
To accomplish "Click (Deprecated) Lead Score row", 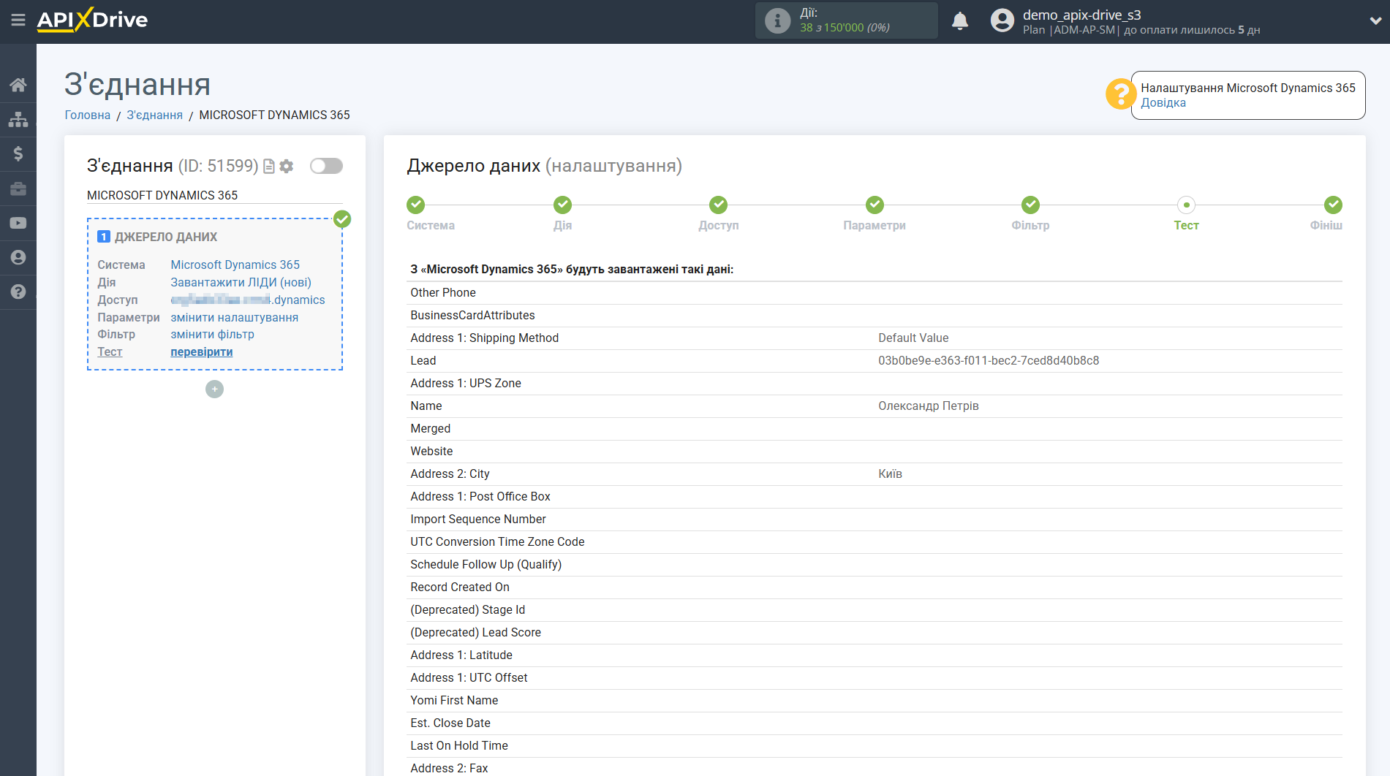I will point(875,633).
